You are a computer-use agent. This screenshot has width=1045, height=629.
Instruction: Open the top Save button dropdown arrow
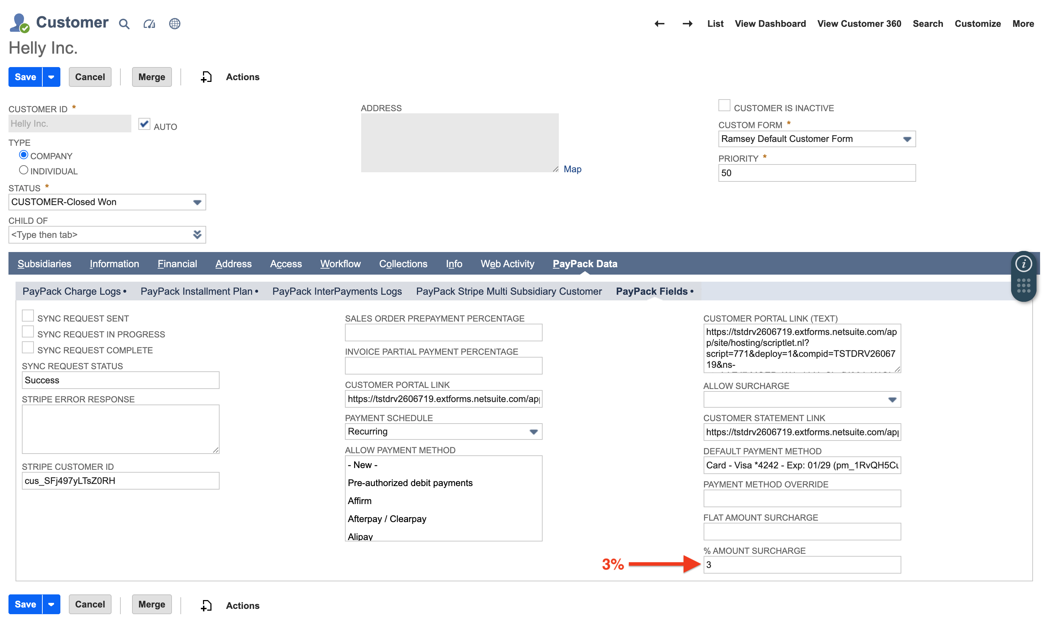pyautogui.click(x=51, y=77)
